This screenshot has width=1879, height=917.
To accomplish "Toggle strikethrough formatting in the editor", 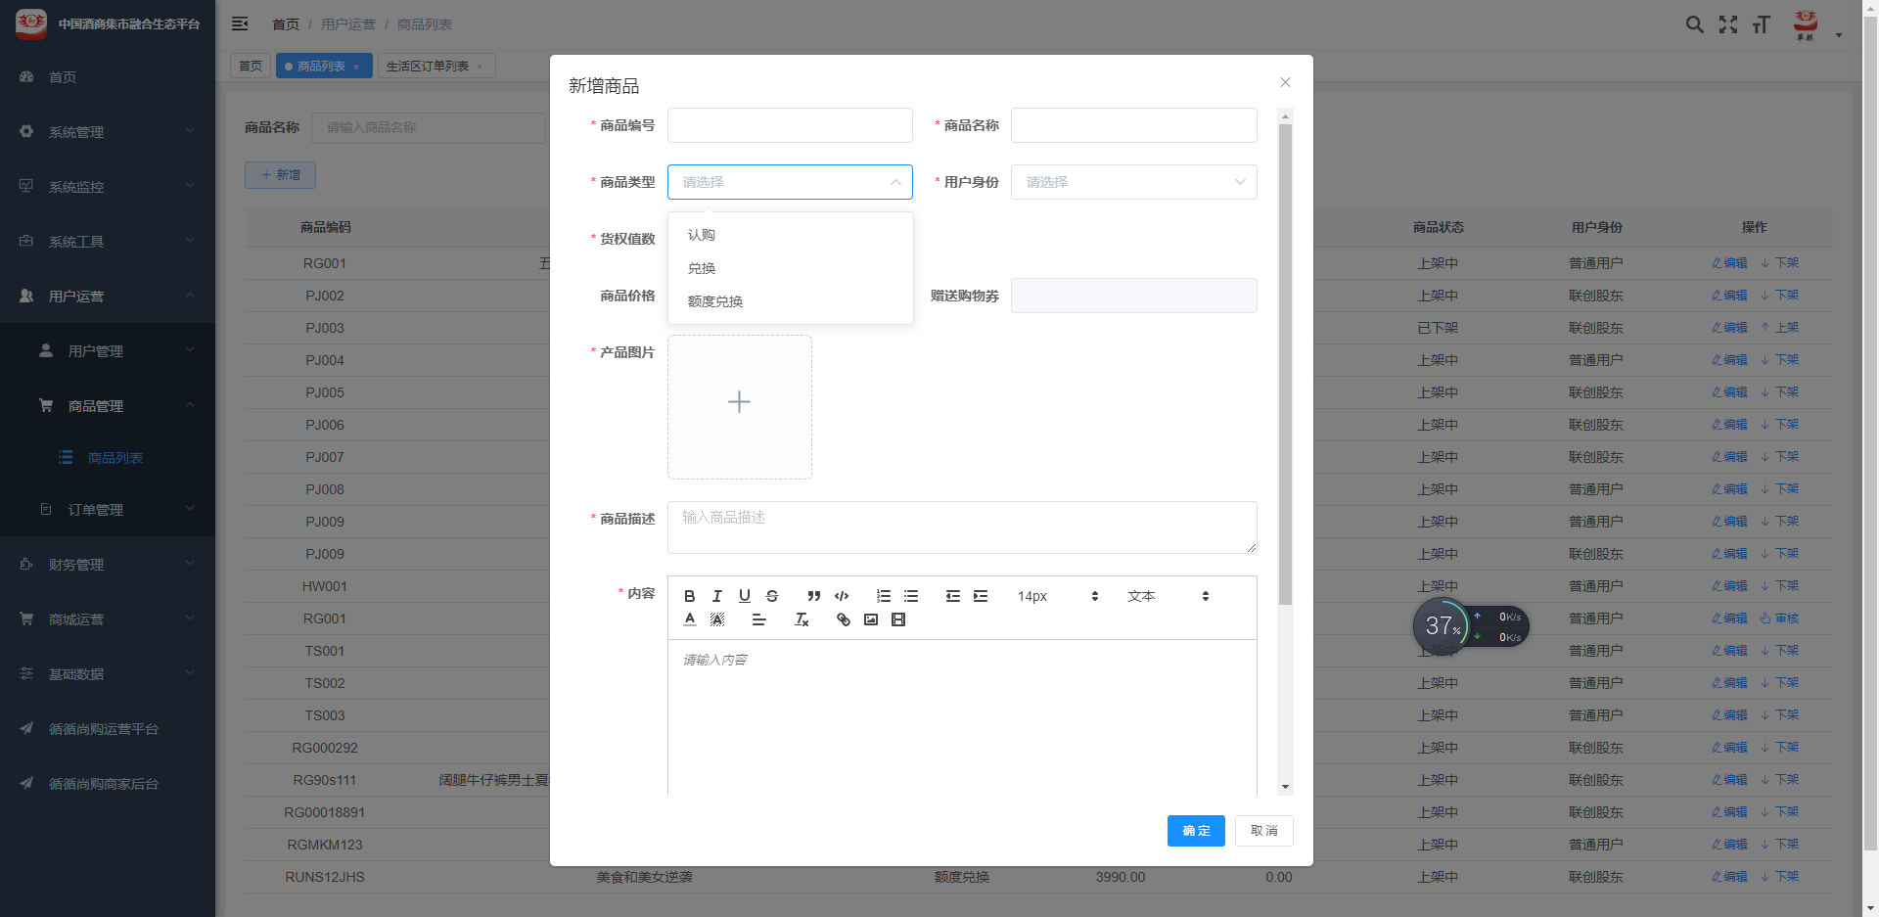I will (x=771, y=596).
